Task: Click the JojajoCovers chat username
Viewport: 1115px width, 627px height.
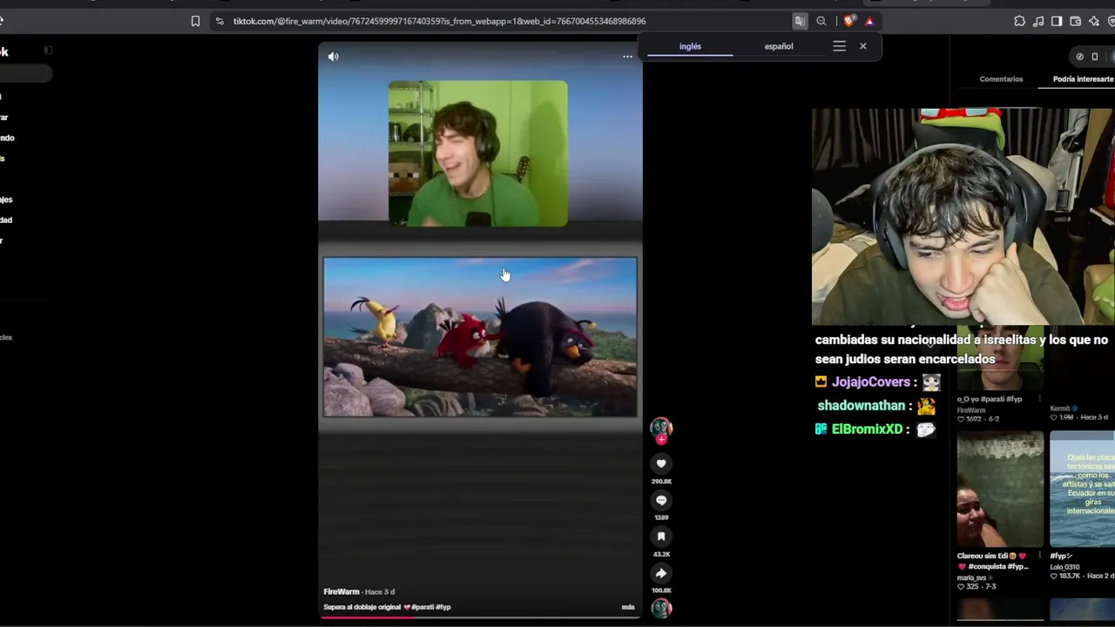Action: click(871, 382)
